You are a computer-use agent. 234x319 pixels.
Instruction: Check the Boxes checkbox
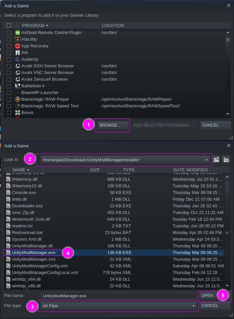(9, 113)
